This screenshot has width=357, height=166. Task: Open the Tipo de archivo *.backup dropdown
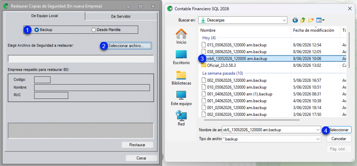[271, 139]
